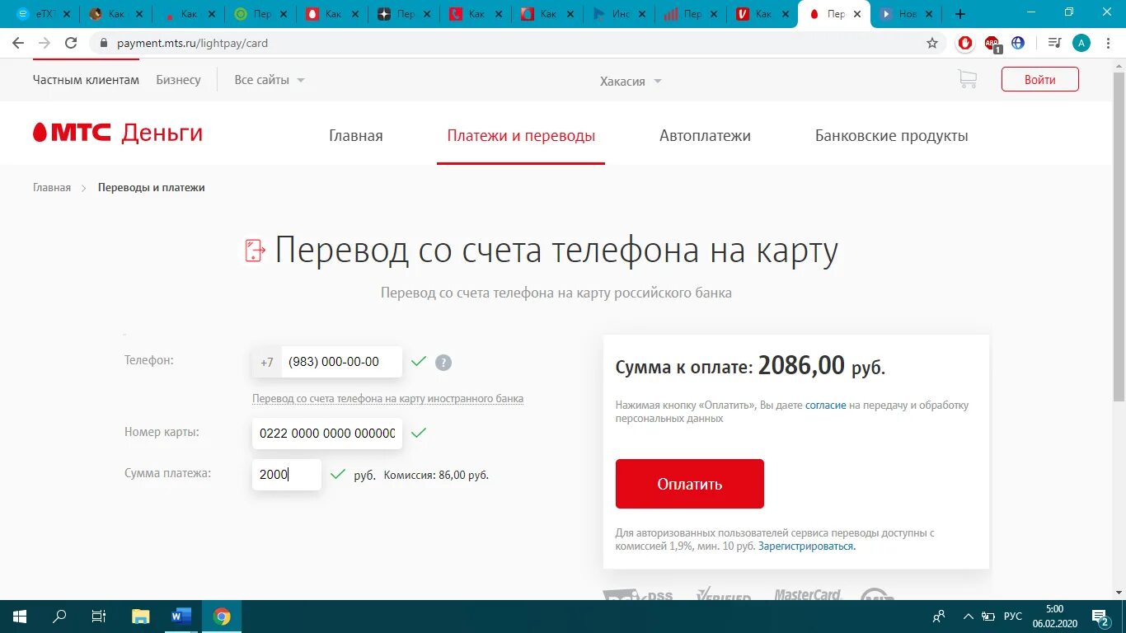View site security lock info
Image resolution: width=1126 pixels, height=633 pixels.
(103, 43)
